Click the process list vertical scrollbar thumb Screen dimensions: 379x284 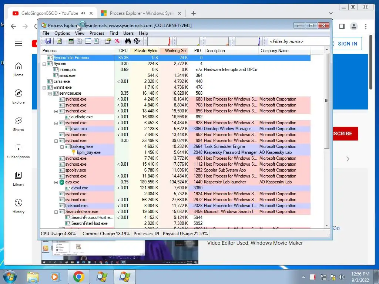click(326, 101)
